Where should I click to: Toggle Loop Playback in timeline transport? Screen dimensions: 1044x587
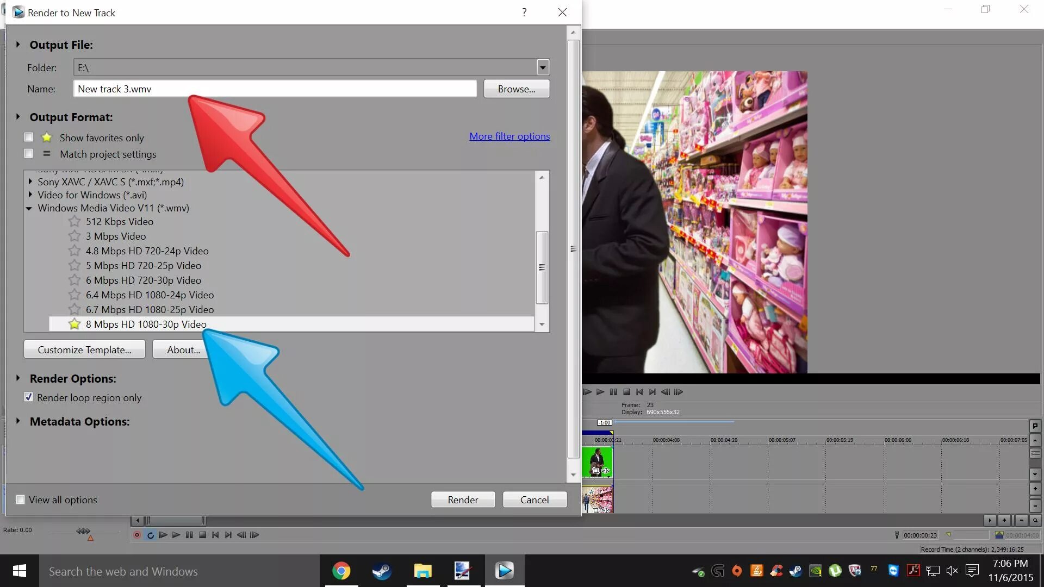pyautogui.click(x=150, y=535)
